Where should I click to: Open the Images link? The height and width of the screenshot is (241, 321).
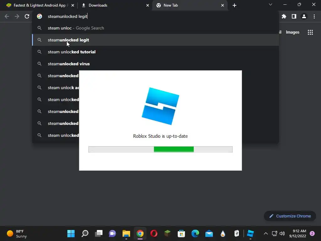(x=292, y=32)
